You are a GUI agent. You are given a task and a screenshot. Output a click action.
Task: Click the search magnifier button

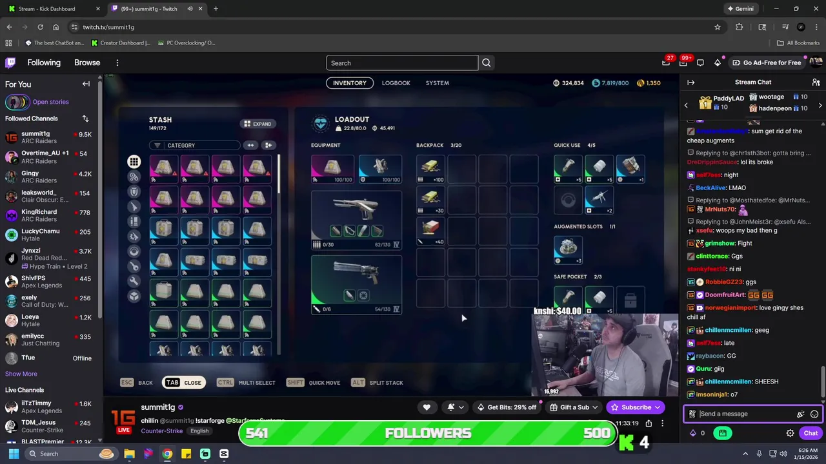(487, 63)
